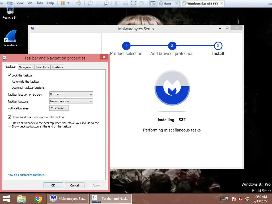272x204 pixels.
Task: Open the network connection tray icon
Action: click(247, 199)
